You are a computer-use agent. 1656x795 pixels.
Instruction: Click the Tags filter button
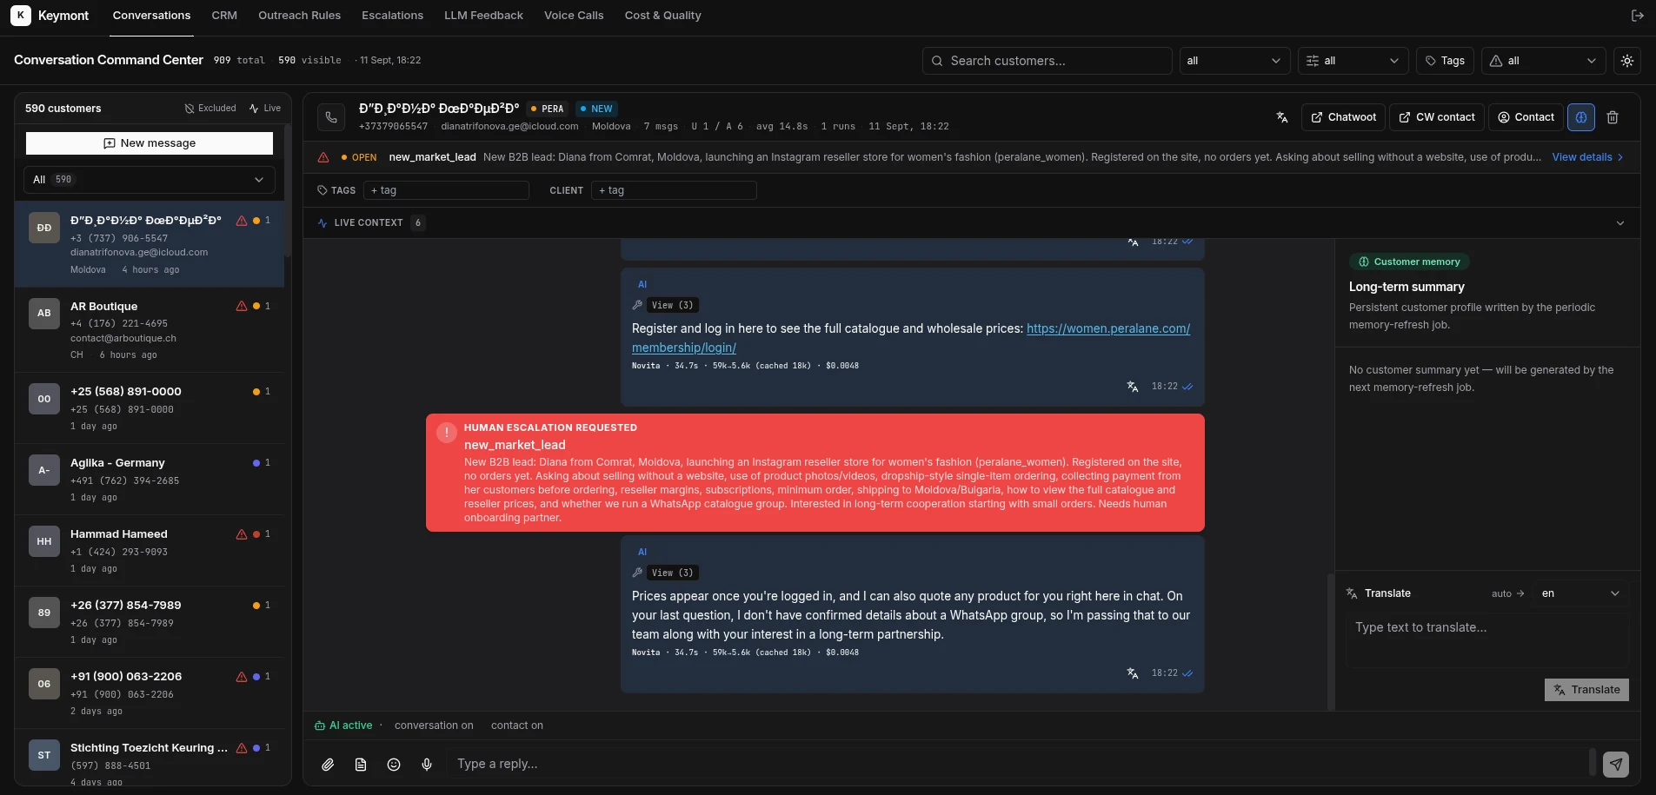1445,61
